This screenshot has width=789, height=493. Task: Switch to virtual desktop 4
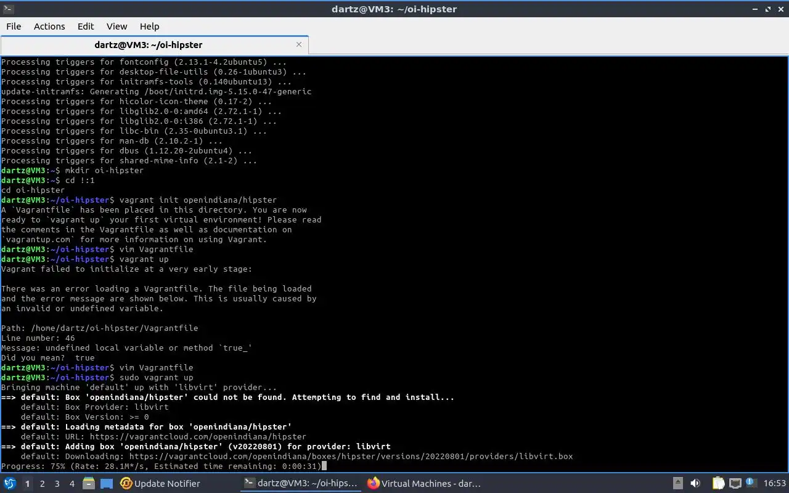(72, 484)
